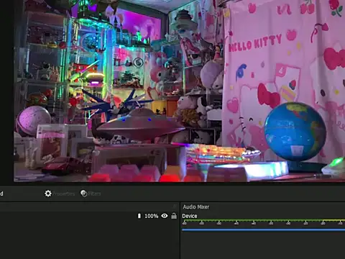Click the red toy car in preview
Image resolution: width=345 pixels, height=259 pixels.
[63, 165]
